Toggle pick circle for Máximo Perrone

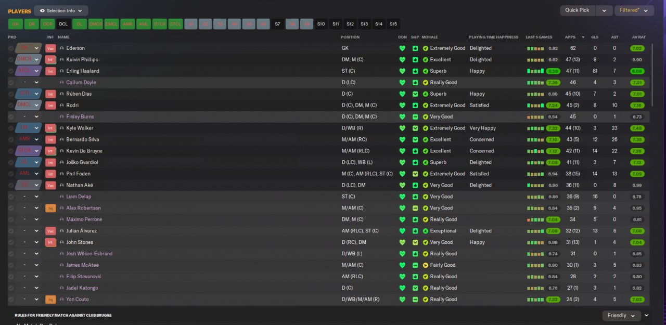tap(11, 219)
